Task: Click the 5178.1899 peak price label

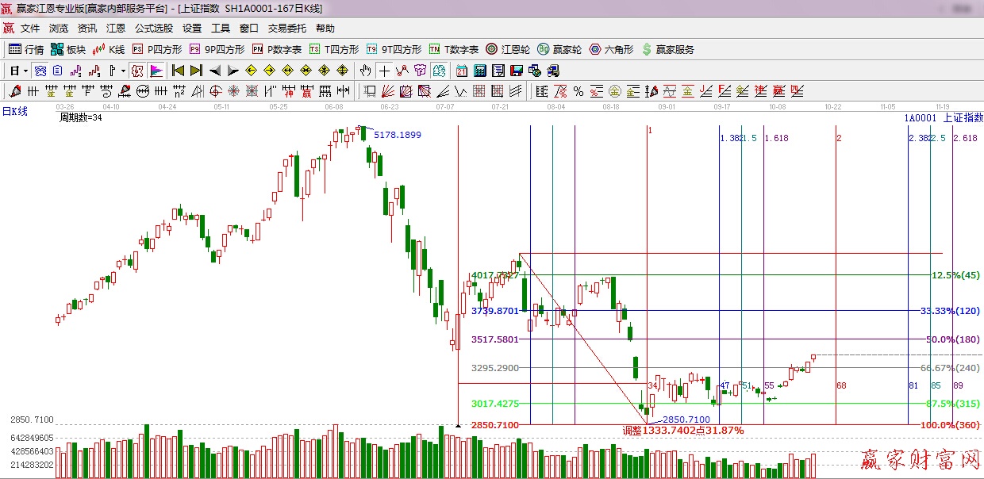Action: point(397,135)
